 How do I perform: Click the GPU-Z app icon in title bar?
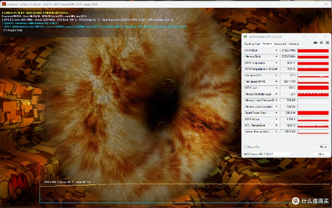coord(245,37)
